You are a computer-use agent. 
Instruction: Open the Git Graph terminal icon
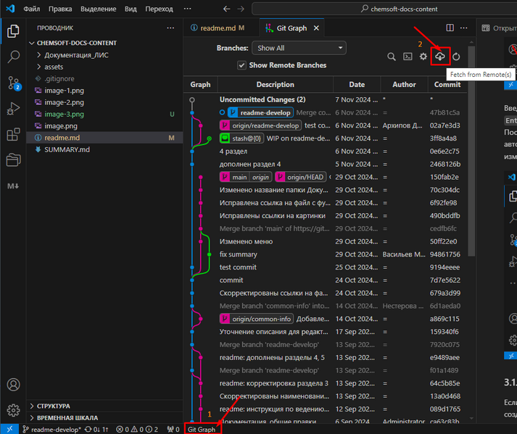pos(408,57)
